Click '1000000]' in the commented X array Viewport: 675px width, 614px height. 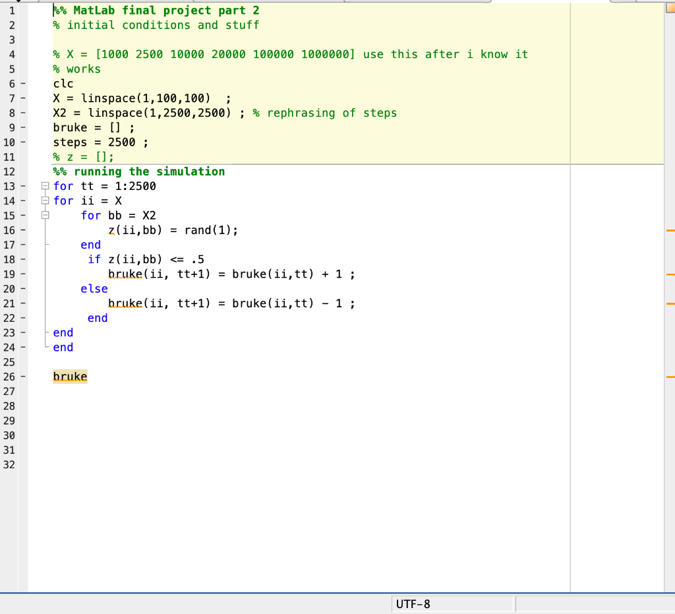pyautogui.click(x=328, y=55)
